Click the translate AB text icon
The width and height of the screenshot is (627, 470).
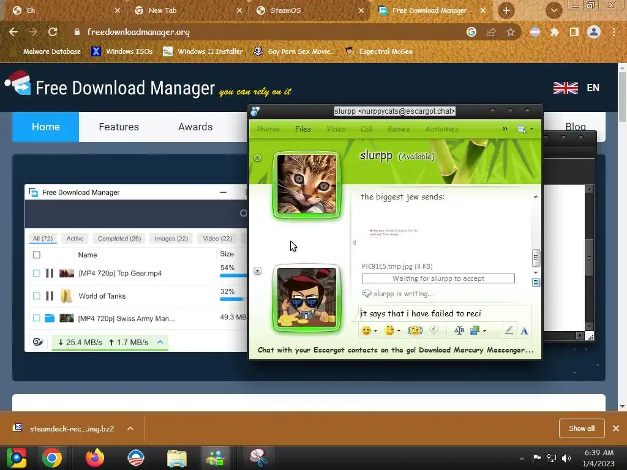click(x=459, y=330)
